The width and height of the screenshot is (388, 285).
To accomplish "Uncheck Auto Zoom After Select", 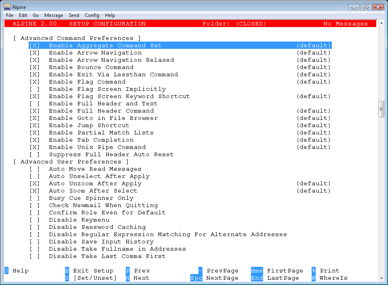I will (x=34, y=191).
